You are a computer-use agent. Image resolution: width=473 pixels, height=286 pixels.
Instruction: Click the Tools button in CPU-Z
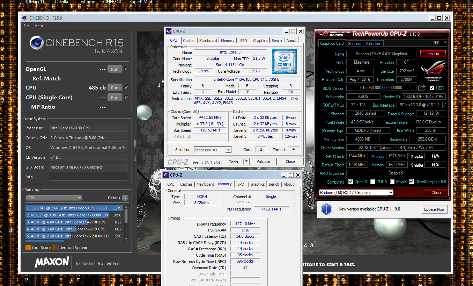[234, 162]
